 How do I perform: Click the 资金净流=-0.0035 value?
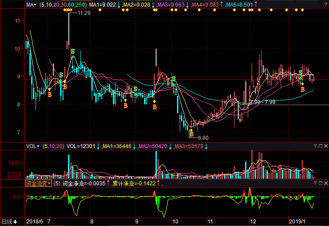84,184
